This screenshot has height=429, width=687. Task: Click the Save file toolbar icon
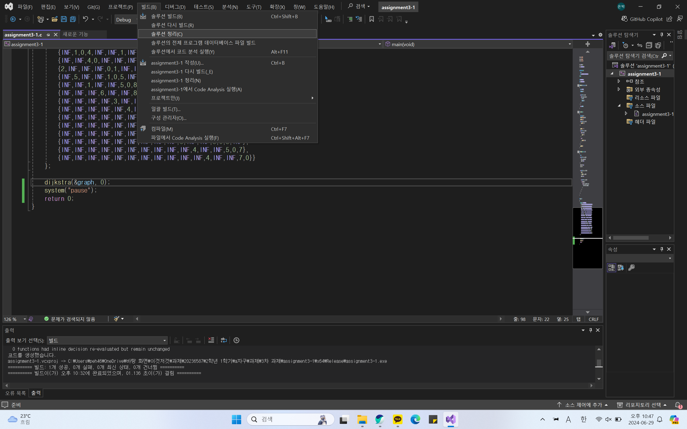pos(64,19)
